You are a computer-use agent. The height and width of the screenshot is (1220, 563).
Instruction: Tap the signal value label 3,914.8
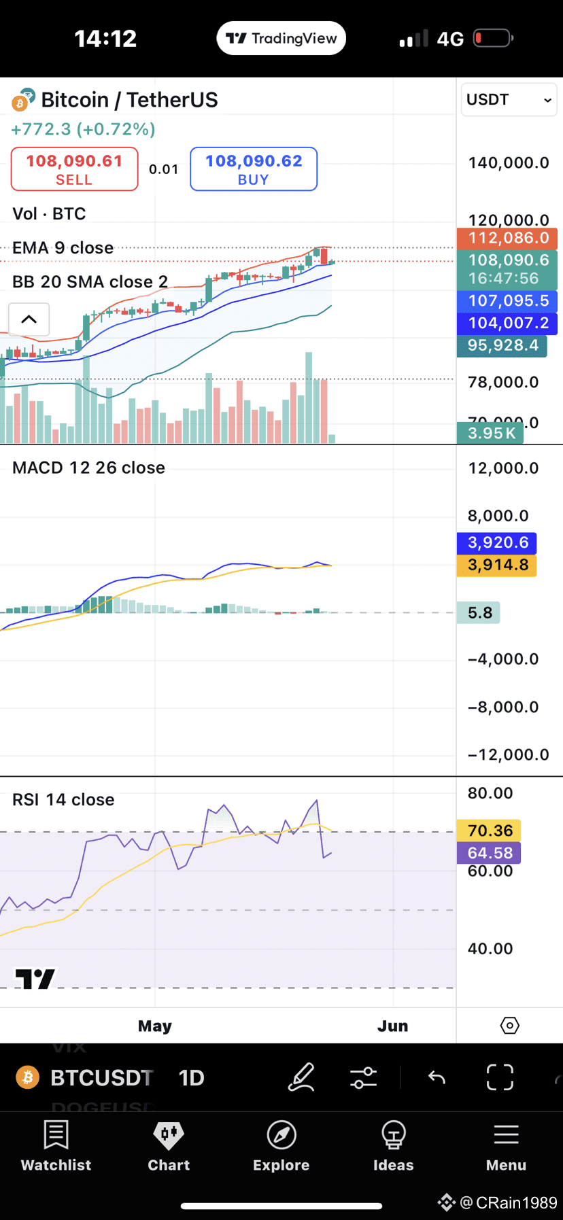[497, 565]
